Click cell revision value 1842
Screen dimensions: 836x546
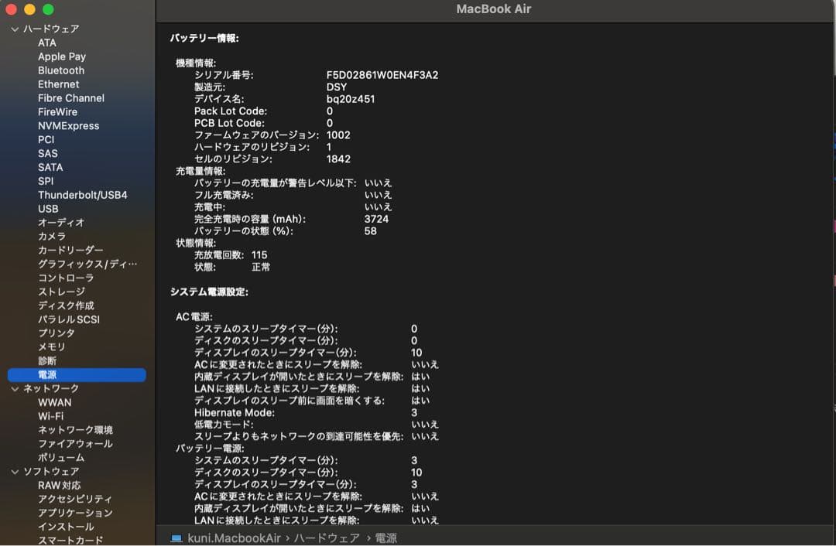pos(338,159)
